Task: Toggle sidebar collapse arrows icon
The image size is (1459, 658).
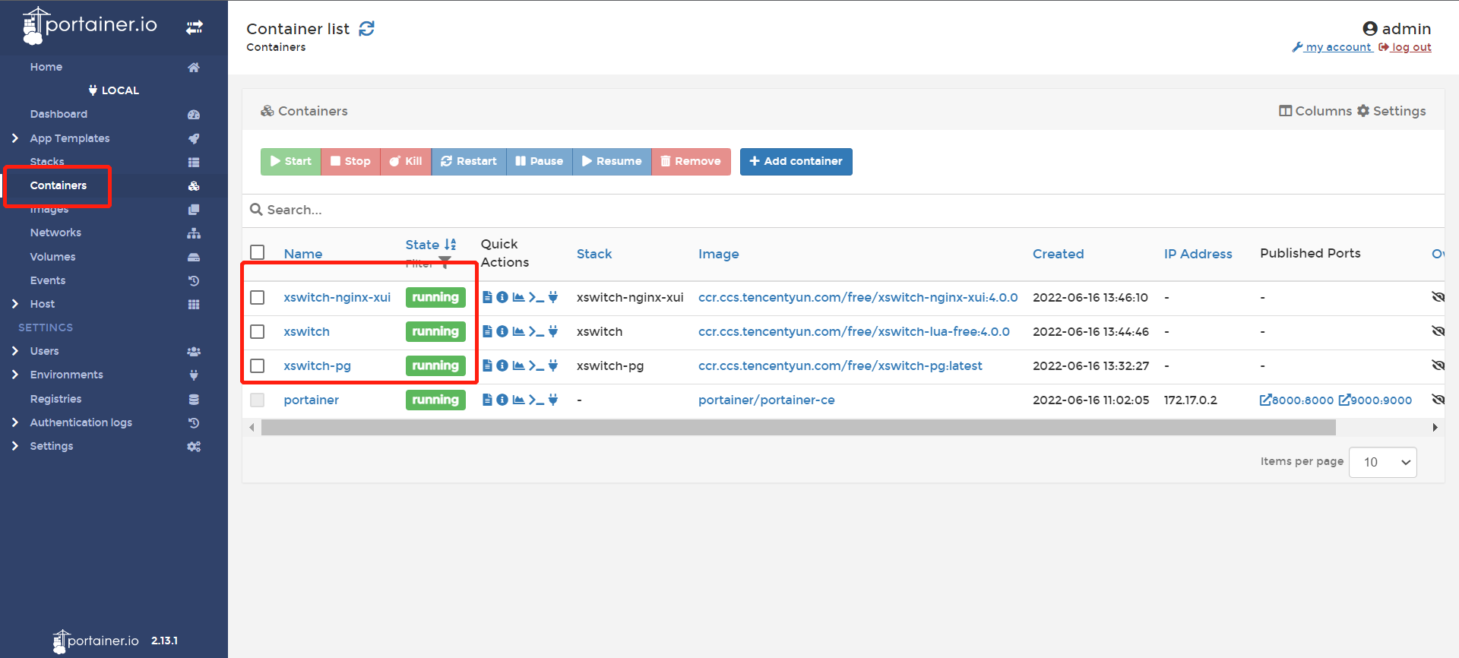Action: 195,27
